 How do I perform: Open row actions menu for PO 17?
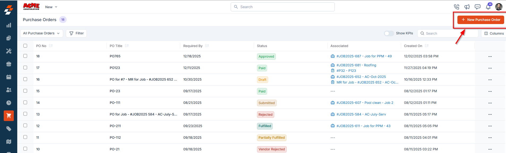[490, 68]
